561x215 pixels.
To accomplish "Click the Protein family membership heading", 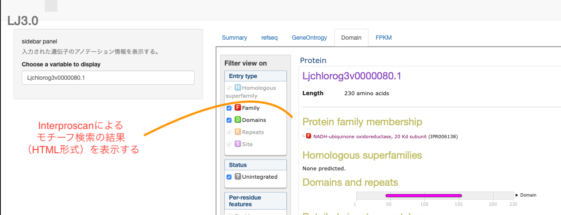I will (x=362, y=122).
